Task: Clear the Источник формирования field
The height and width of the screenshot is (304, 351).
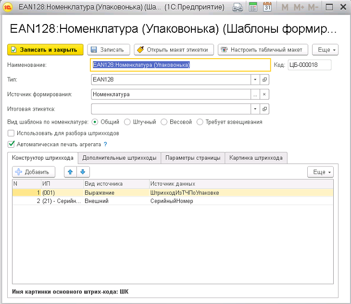Action: [264, 94]
